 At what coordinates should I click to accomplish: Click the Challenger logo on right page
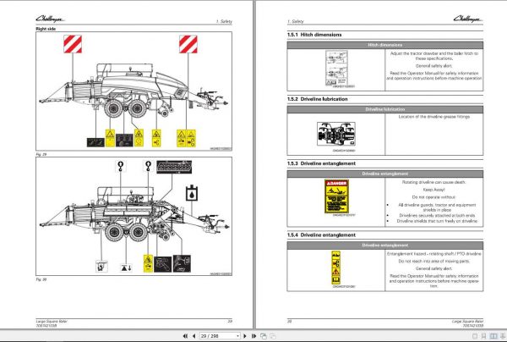pos(468,19)
